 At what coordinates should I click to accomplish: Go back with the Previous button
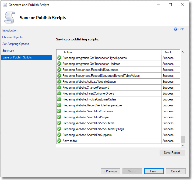tap(110, 171)
